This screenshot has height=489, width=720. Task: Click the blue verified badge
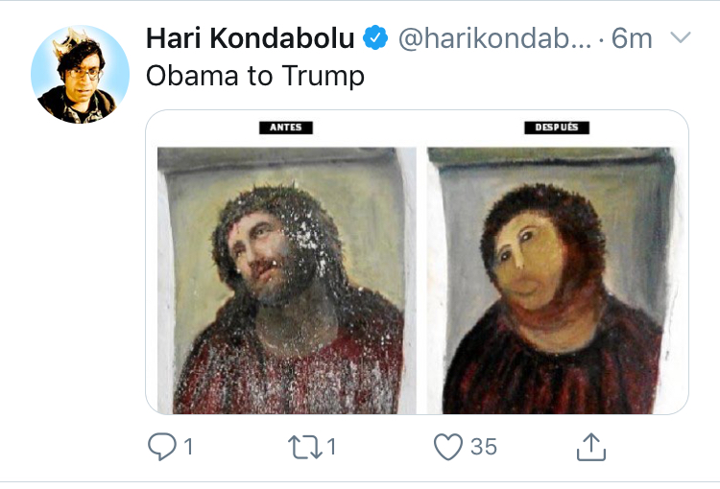(x=375, y=37)
